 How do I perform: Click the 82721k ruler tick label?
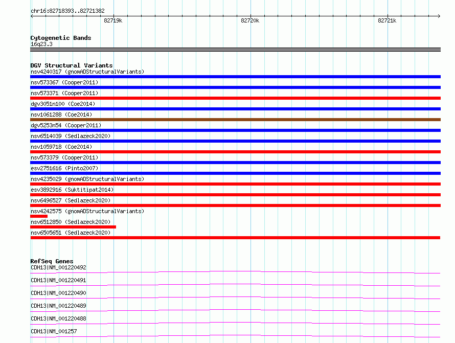point(387,20)
